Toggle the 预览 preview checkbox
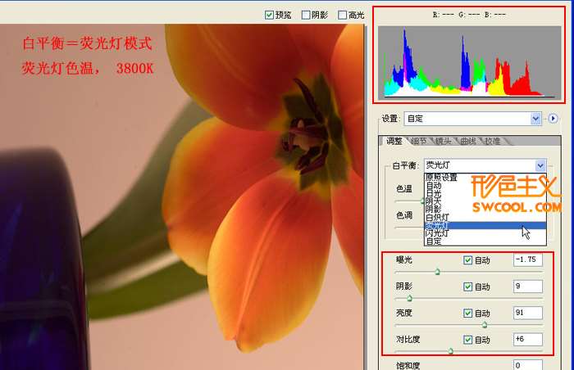The width and height of the screenshot is (574, 370). [x=270, y=15]
